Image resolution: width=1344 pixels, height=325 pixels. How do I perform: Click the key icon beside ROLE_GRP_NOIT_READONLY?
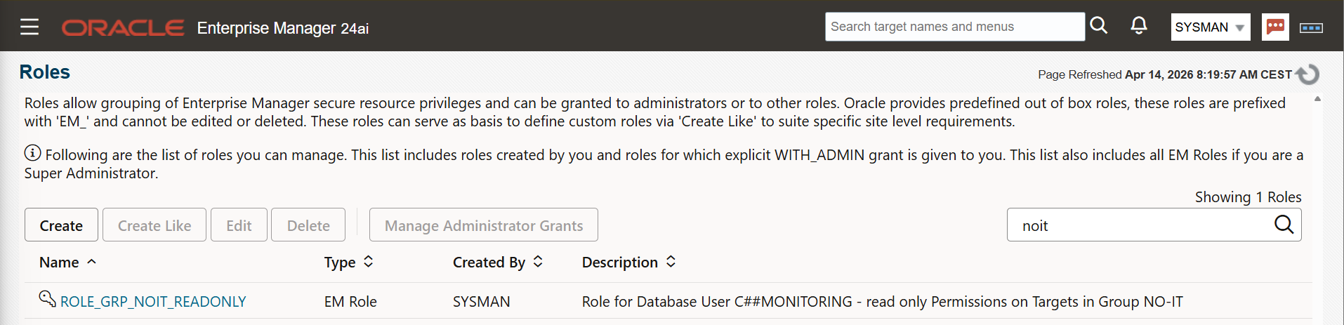pos(47,299)
